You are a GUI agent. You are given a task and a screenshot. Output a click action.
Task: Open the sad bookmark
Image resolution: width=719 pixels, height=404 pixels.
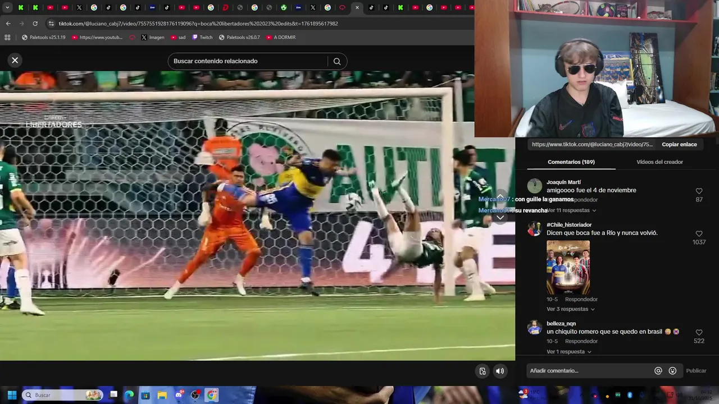tap(178, 37)
